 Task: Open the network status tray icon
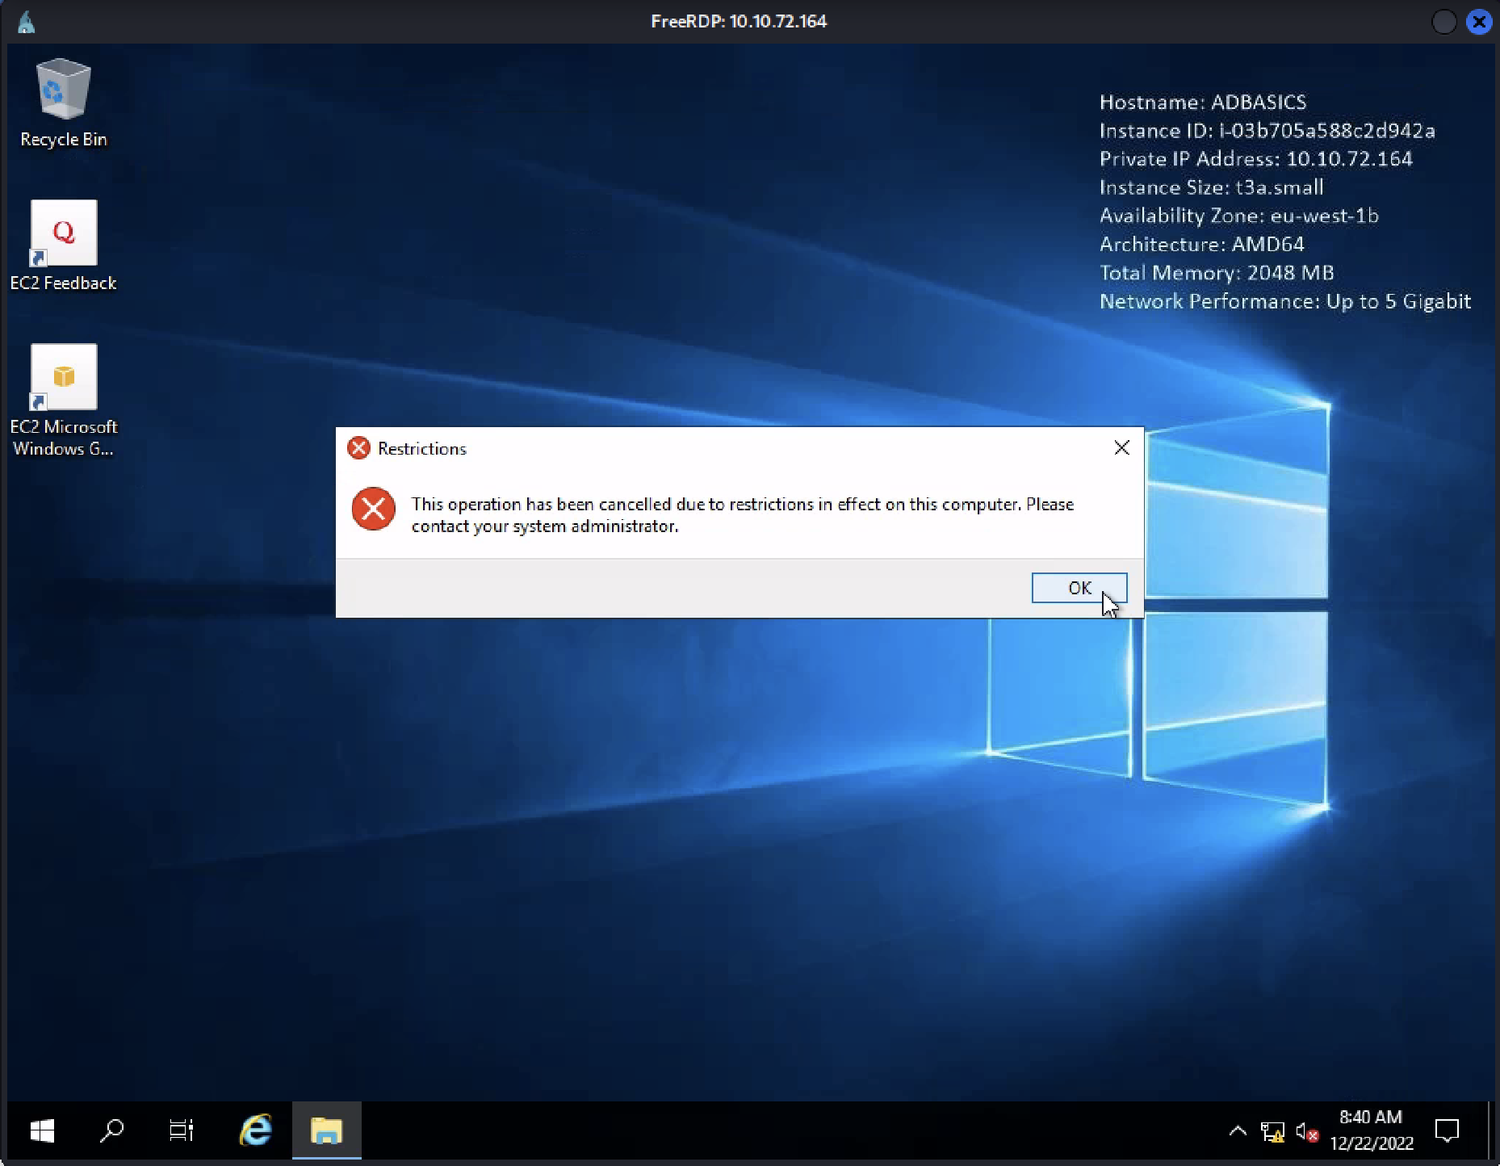tap(1272, 1132)
